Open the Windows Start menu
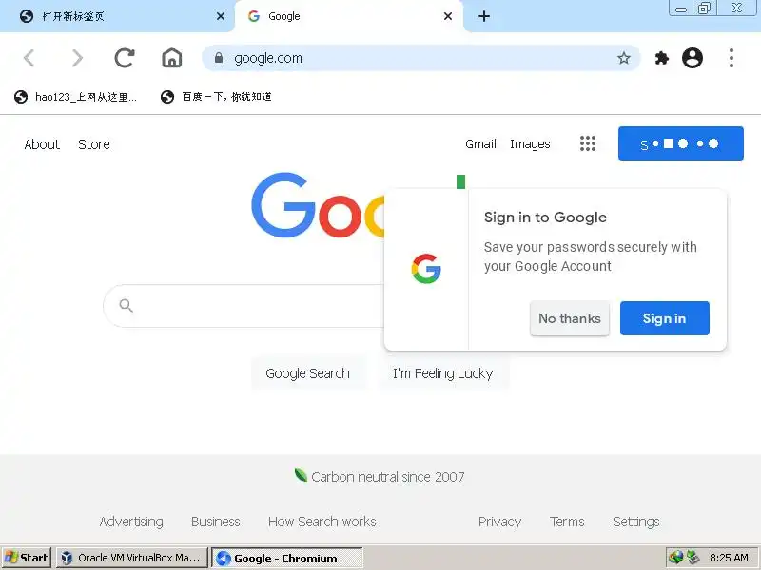Image resolution: width=761 pixels, height=570 pixels. tap(27, 558)
